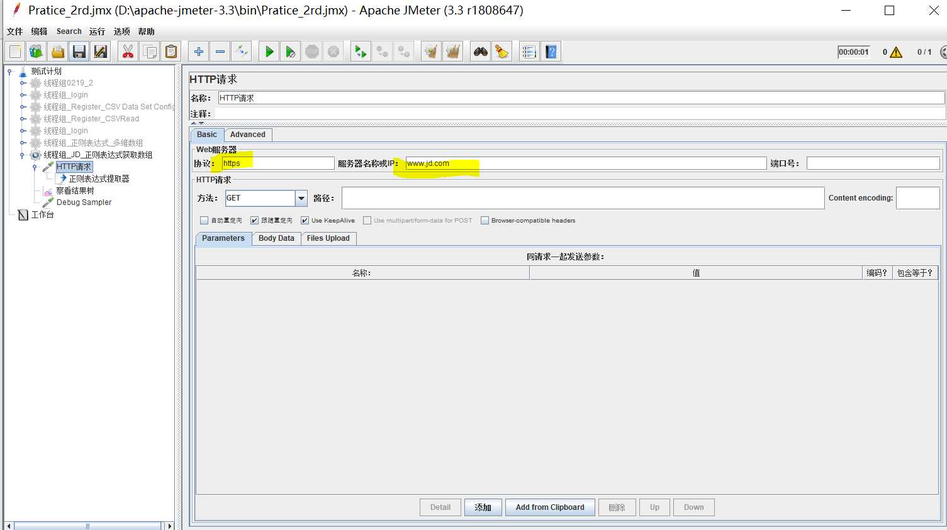Viewport: 947px width, 530px height.
Task: Click into the 路径 path field
Action: coord(583,198)
